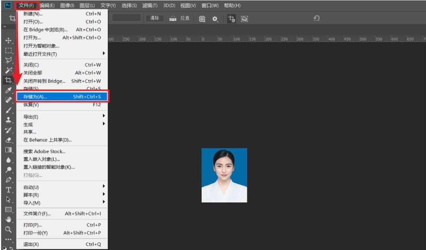The height and width of the screenshot is (250, 426).
Task: Select the Move tool in toolbar
Action: 8,40
